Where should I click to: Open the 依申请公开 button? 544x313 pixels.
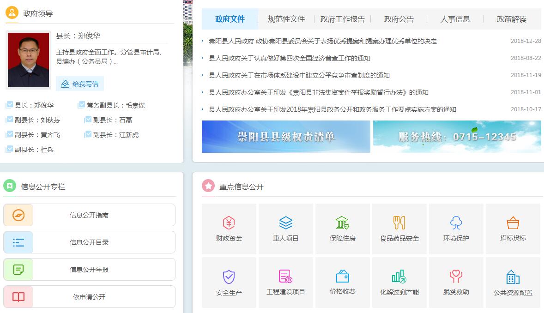(x=89, y=297)
